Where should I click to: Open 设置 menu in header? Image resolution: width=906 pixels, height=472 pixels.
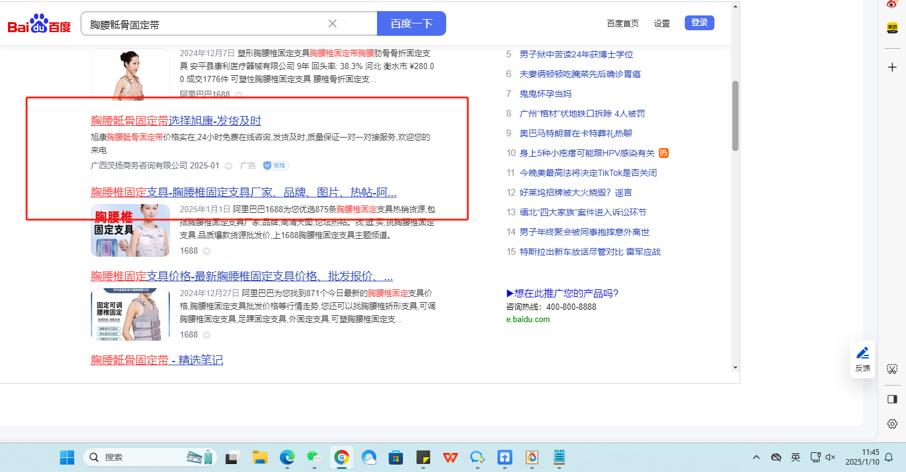[662, 23]
